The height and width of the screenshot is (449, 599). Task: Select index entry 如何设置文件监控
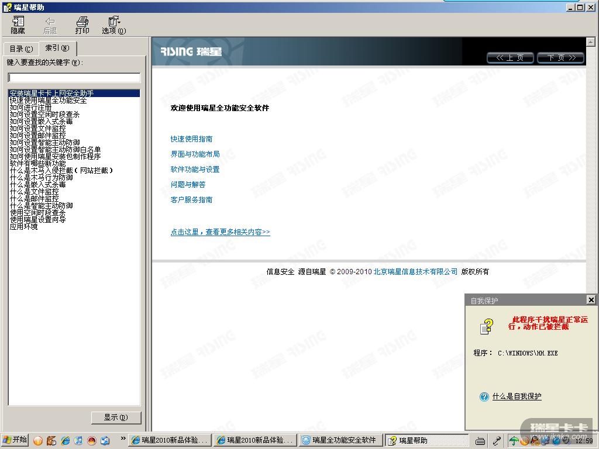point(37,128)
